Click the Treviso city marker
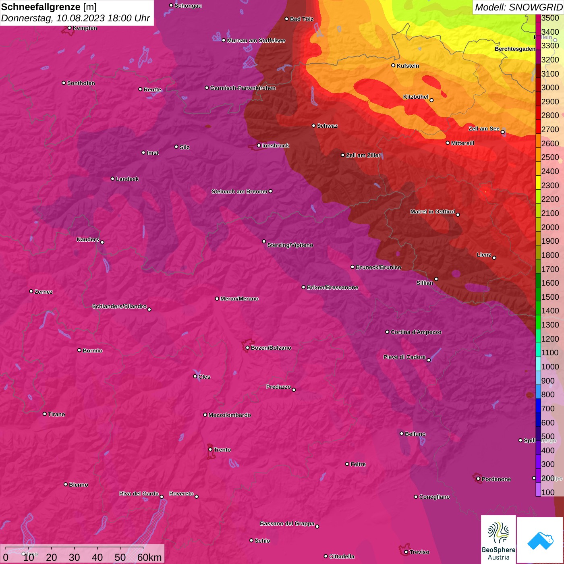The height and width of the screenshot is (564, 564). point(406,552)
